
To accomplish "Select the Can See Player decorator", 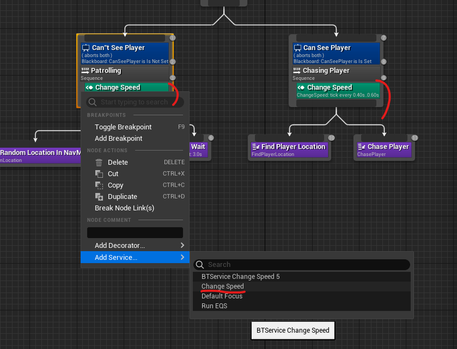I will (337, 54).
